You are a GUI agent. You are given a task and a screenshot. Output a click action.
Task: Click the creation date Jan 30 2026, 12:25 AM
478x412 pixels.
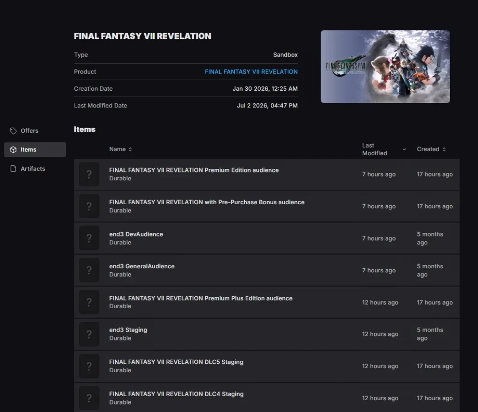point(265,88)
